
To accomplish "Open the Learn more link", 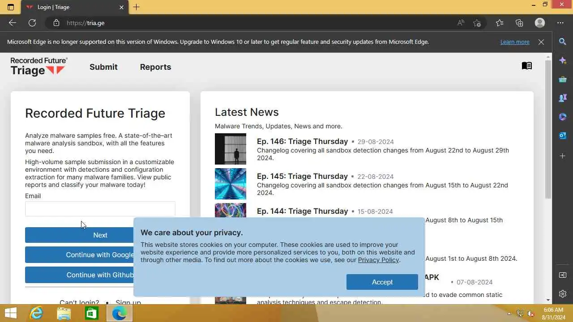I will click(x=515, y=42).
